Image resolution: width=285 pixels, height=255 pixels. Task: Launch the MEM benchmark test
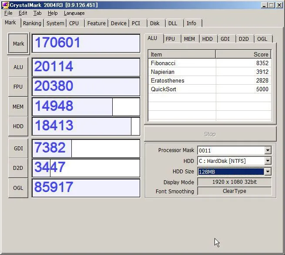[x=18, y=106]
